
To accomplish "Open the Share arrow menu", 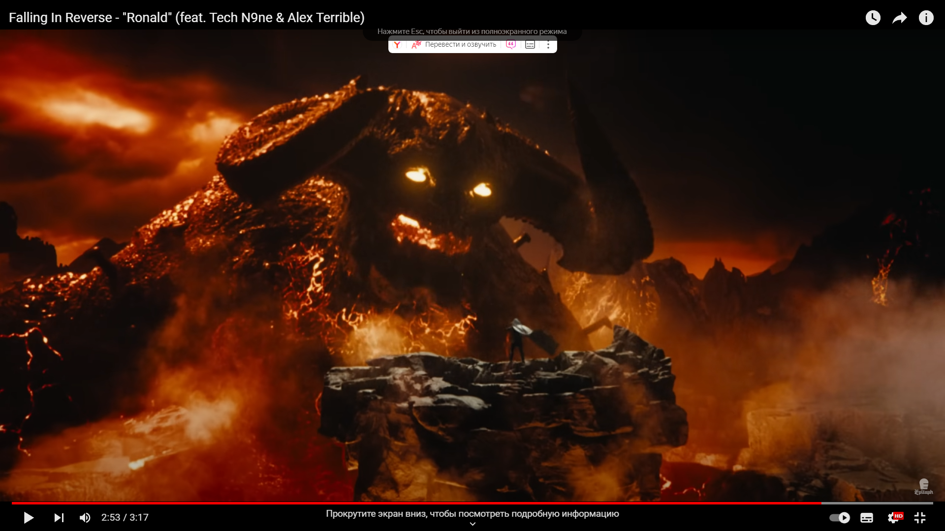I will click(899, 18).
